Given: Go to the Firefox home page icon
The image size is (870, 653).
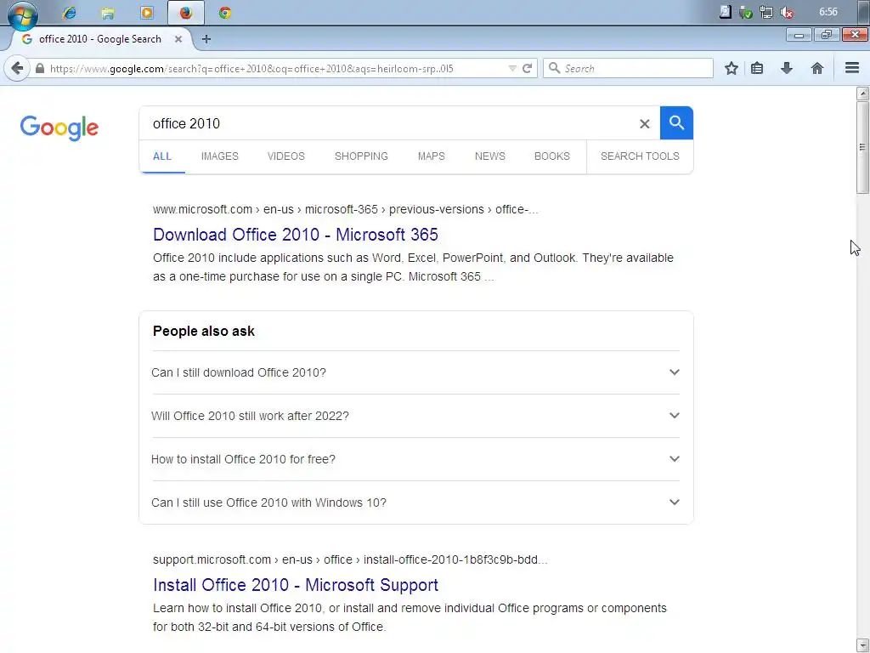Looking at the screenshot, I should (816, 68).
